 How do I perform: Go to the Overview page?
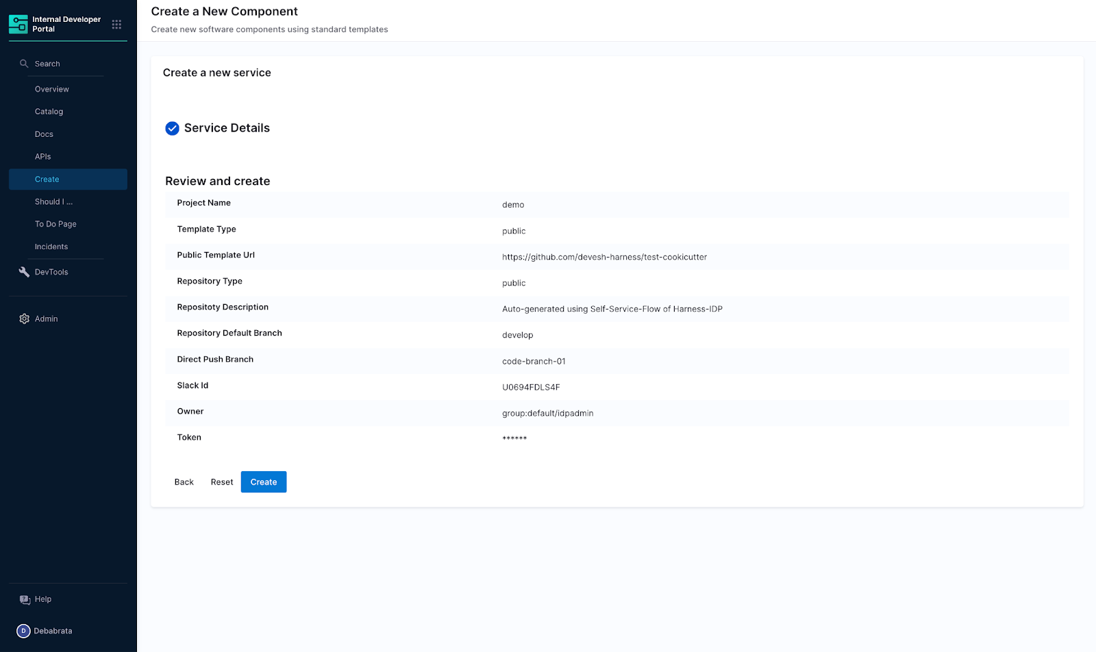click(x=51, y=88)
